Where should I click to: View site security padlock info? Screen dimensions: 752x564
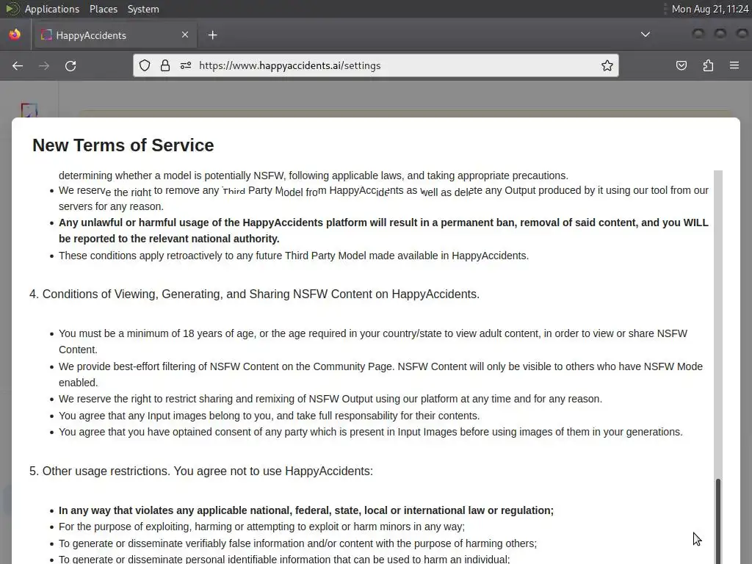pos(165,65)
